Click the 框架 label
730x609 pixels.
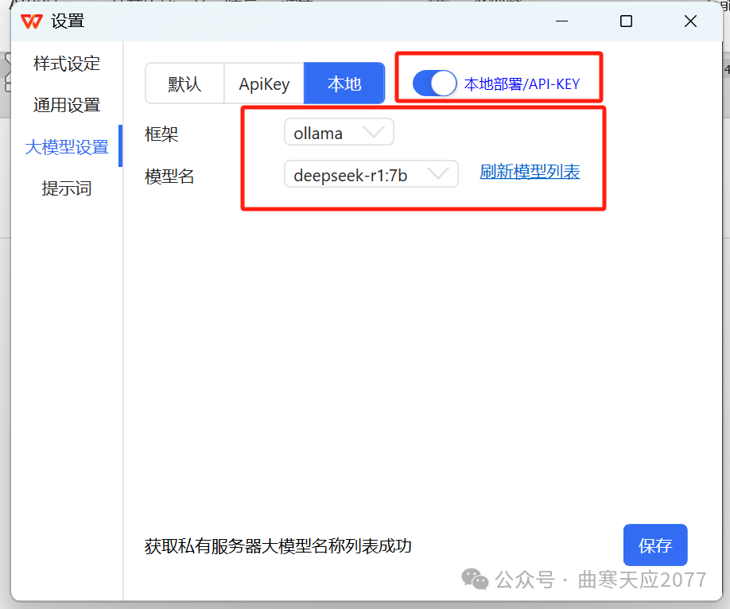[161, 134]
